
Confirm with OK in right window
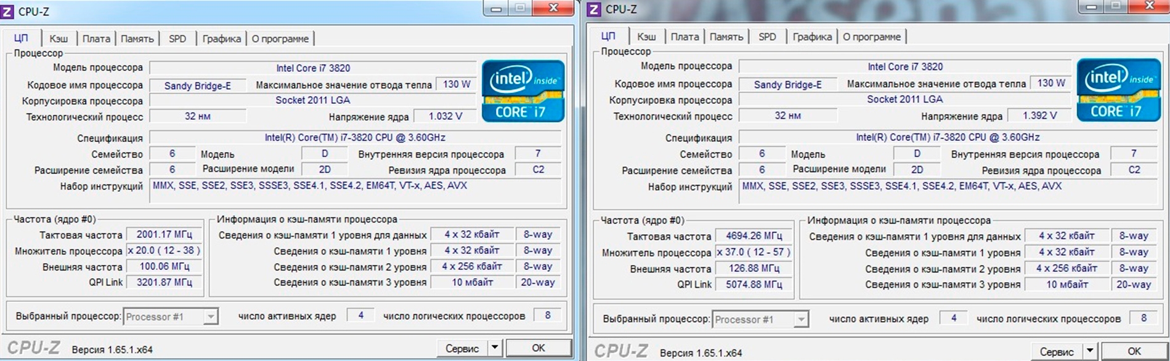pos(1134,351)
